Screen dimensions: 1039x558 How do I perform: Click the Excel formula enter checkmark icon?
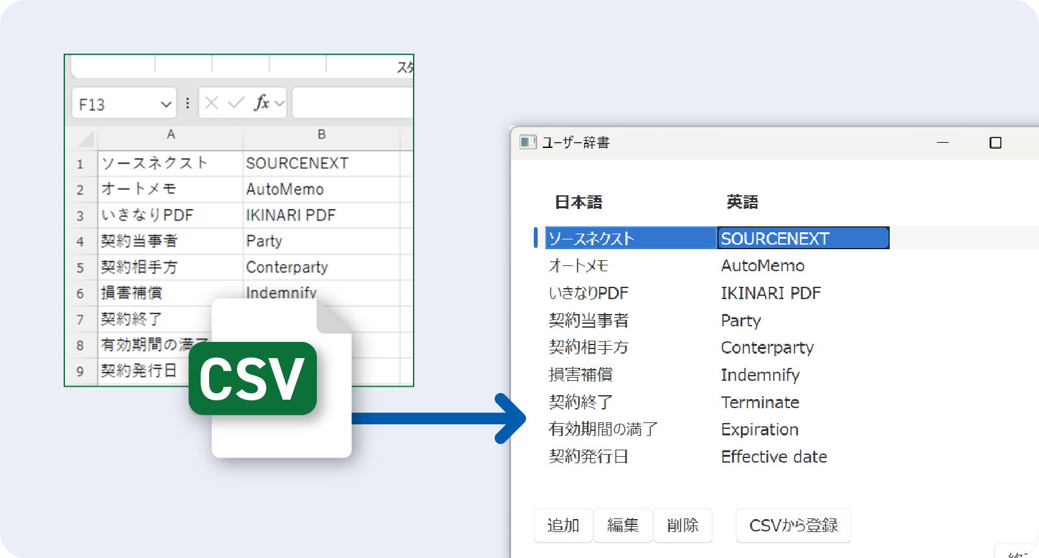(x=236, y=103)
